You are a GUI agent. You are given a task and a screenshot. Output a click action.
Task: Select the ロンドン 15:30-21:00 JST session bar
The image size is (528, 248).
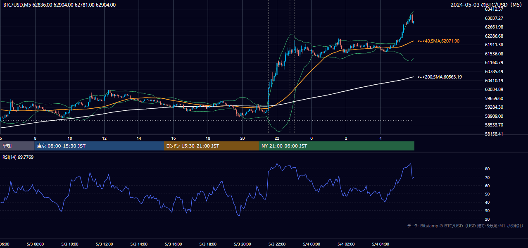(212, 146)
